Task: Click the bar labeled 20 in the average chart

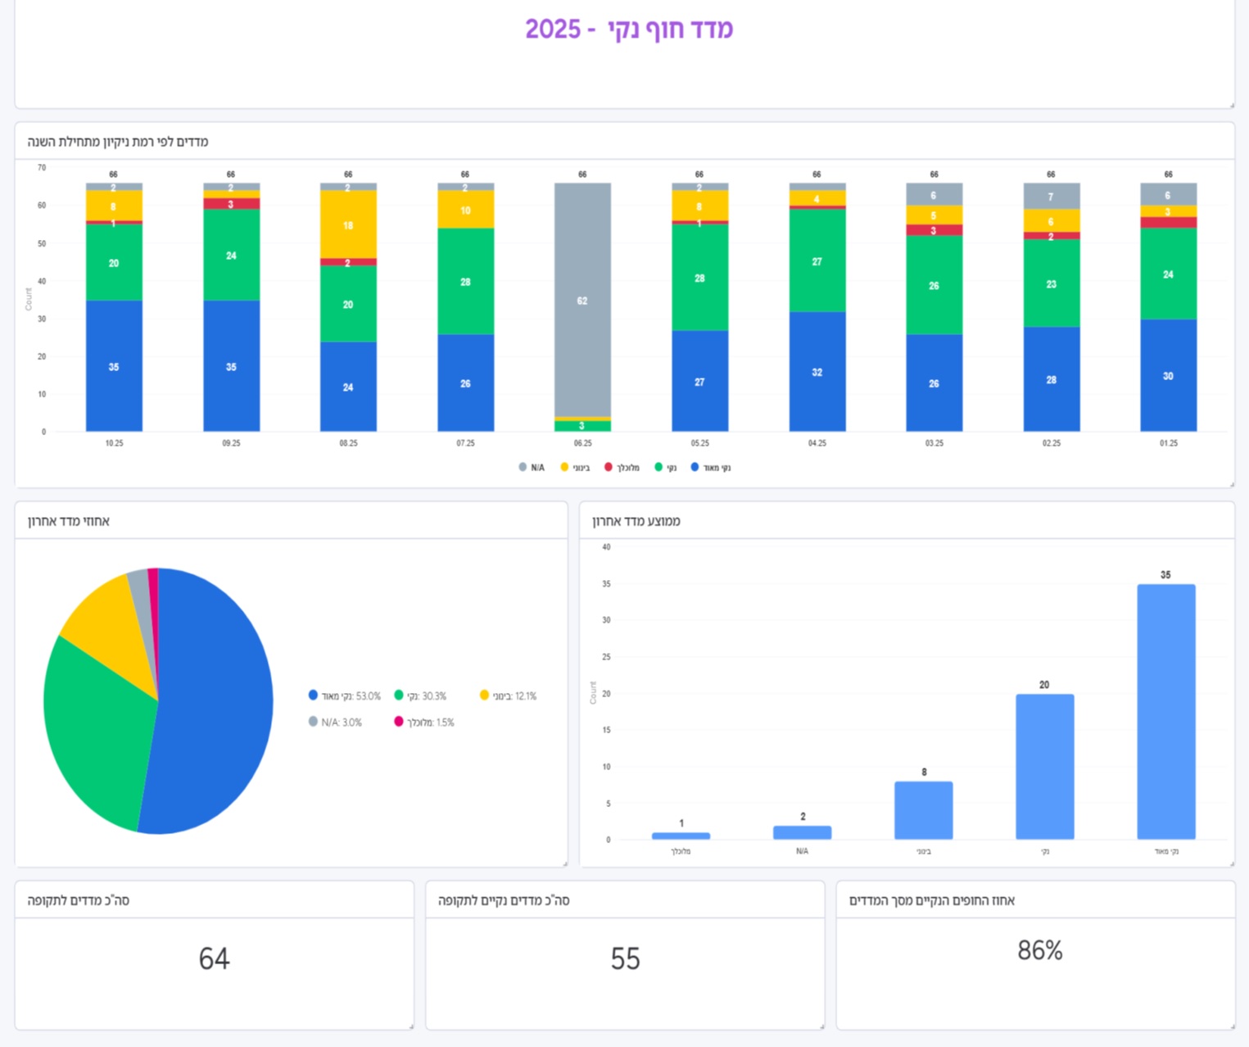Action: [x=1044, y=766]
